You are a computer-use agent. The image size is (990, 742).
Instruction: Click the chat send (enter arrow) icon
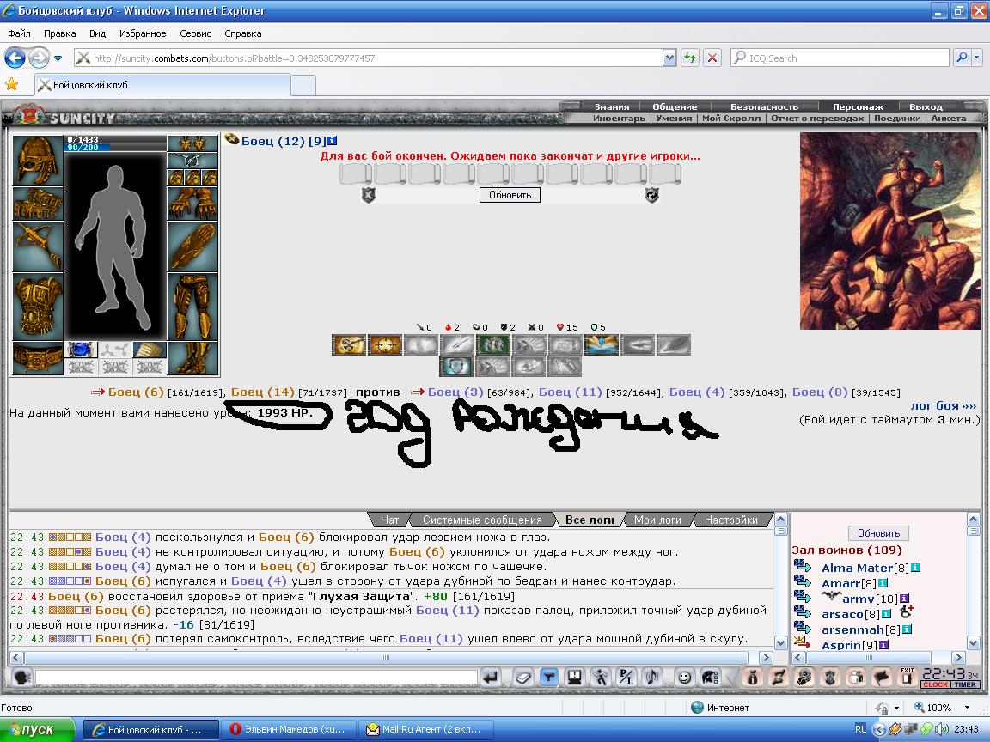click(x=491, y=678)
